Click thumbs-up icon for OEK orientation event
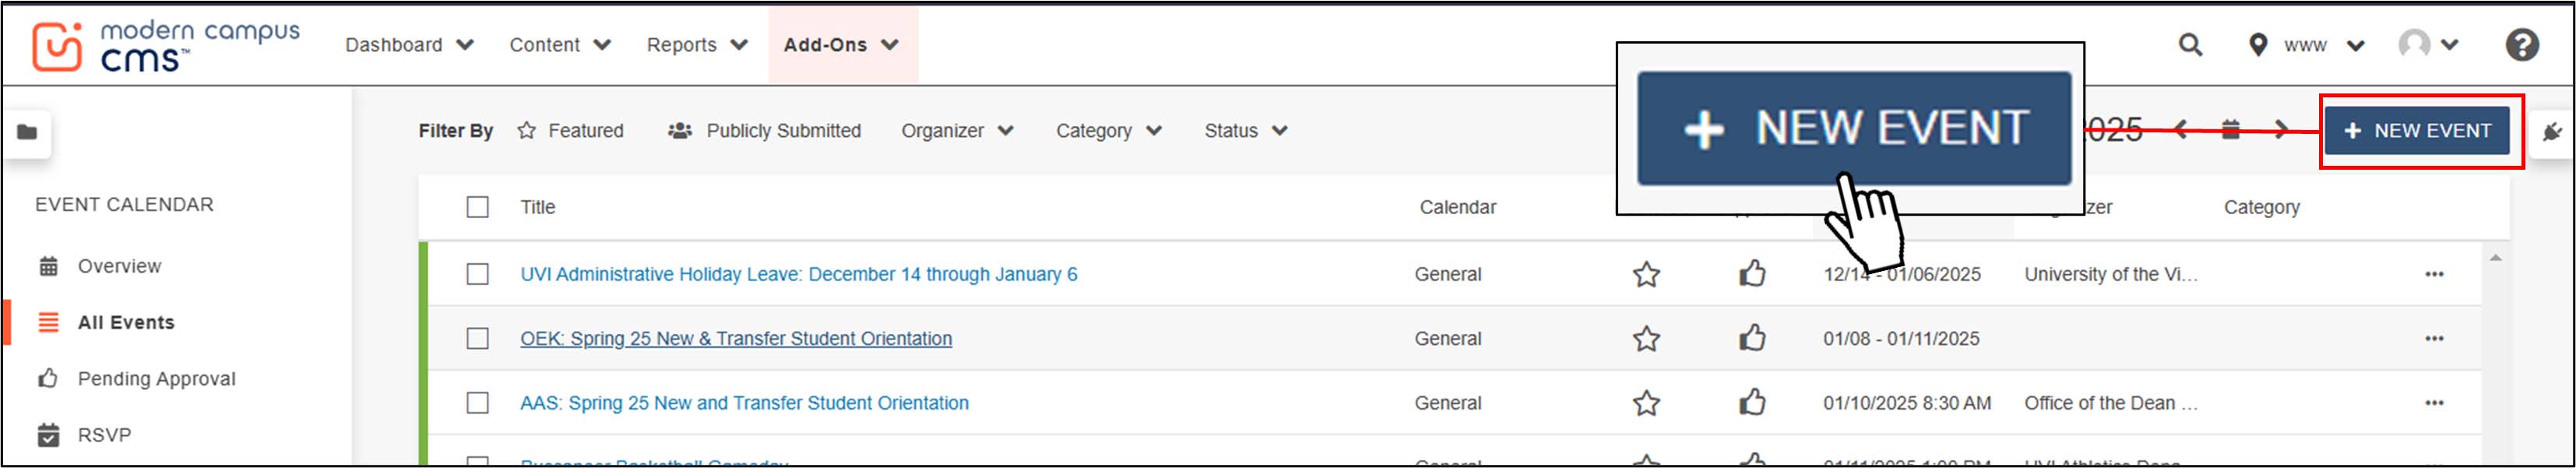The height and width of the screenshot is (468, 2576). (x=1752, y=338)
